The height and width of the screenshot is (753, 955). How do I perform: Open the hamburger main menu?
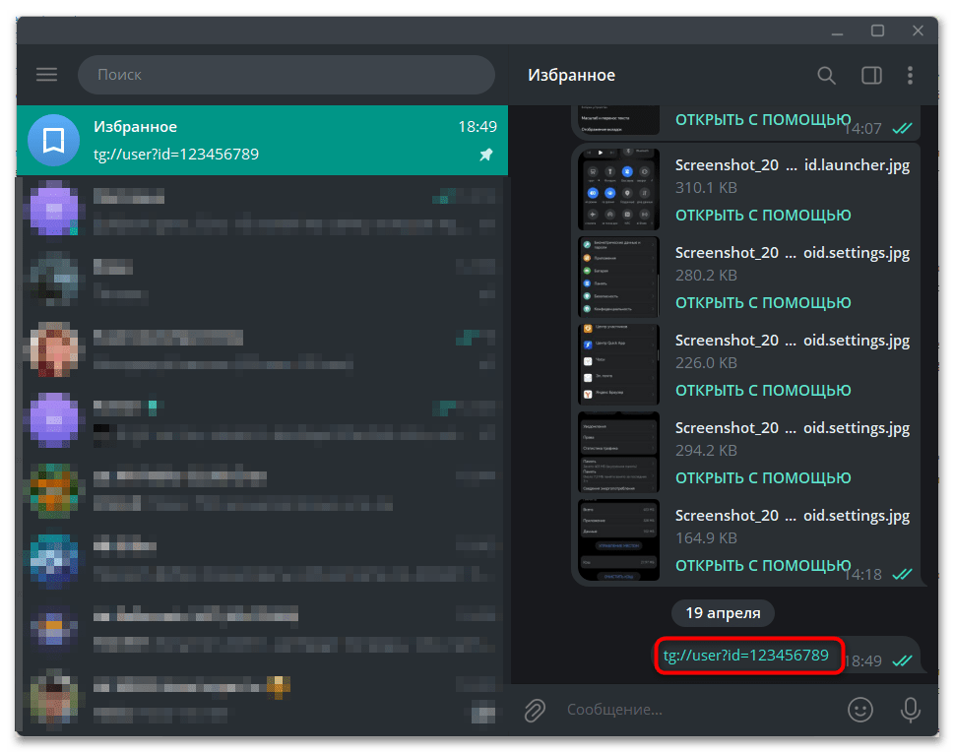coord(47,75)
